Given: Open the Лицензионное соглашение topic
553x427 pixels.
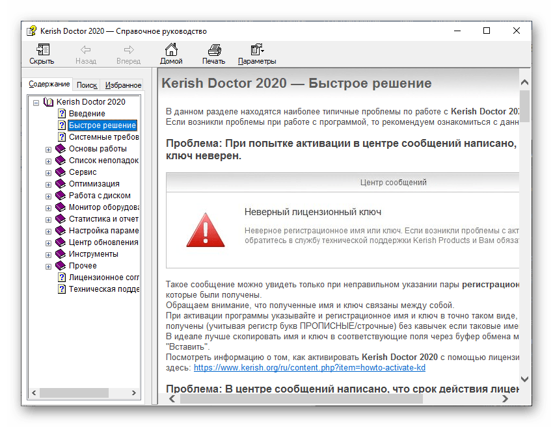Looking at the screenshot, I should pyautogui.click(x=103, y=278).
